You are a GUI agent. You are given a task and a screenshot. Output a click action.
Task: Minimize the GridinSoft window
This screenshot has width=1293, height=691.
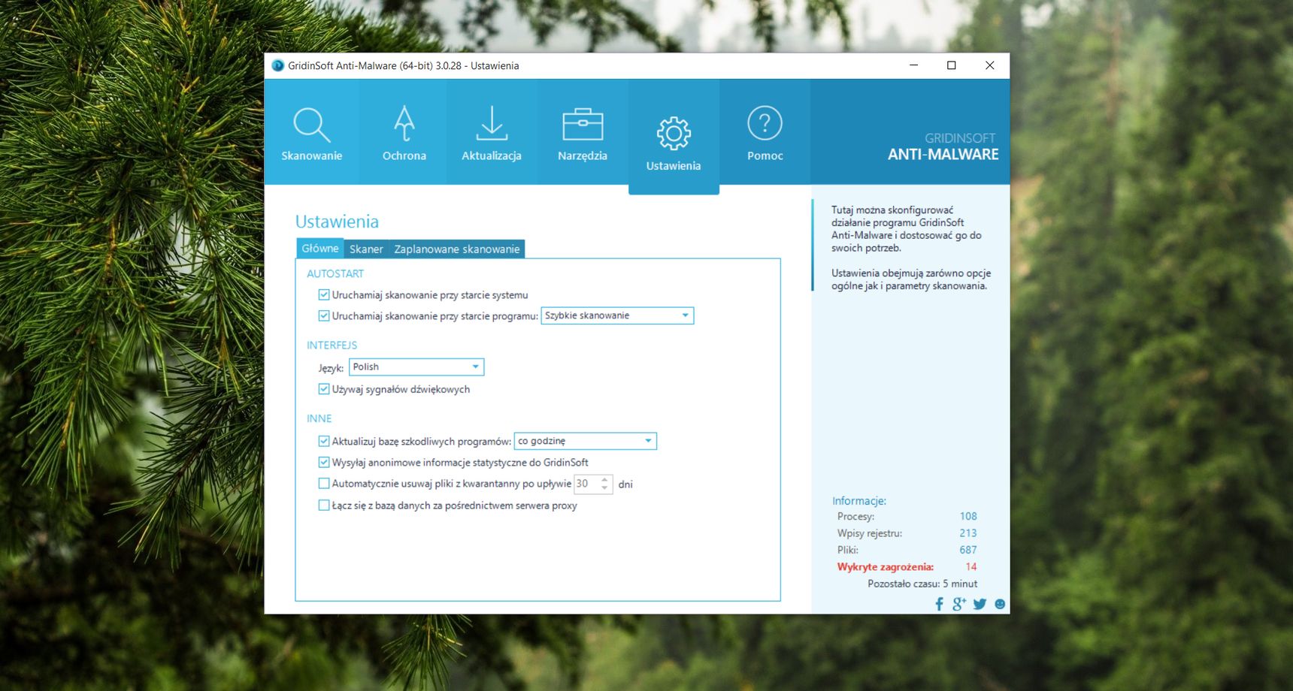coord(914,65)
